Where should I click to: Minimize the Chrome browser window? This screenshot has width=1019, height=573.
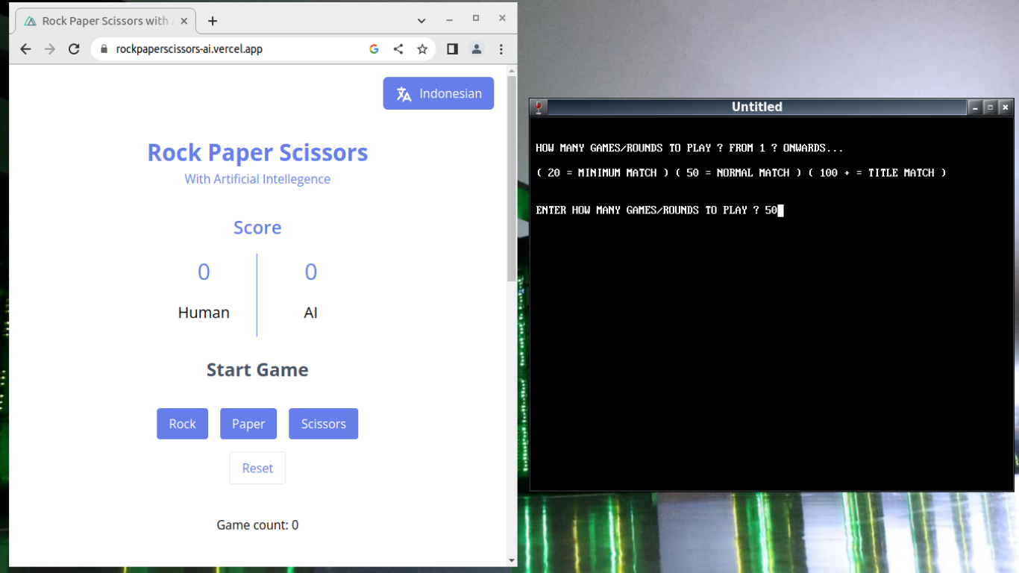pos(449,19)
